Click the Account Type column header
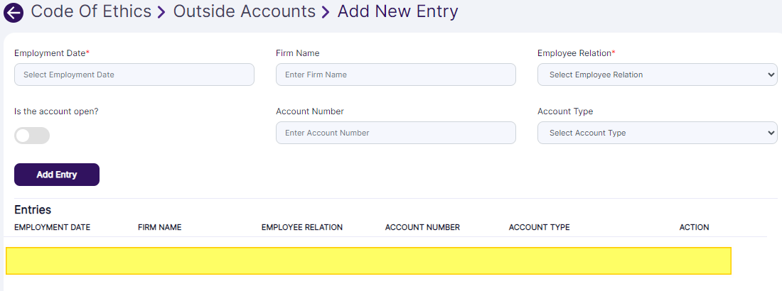 (540, 227)
